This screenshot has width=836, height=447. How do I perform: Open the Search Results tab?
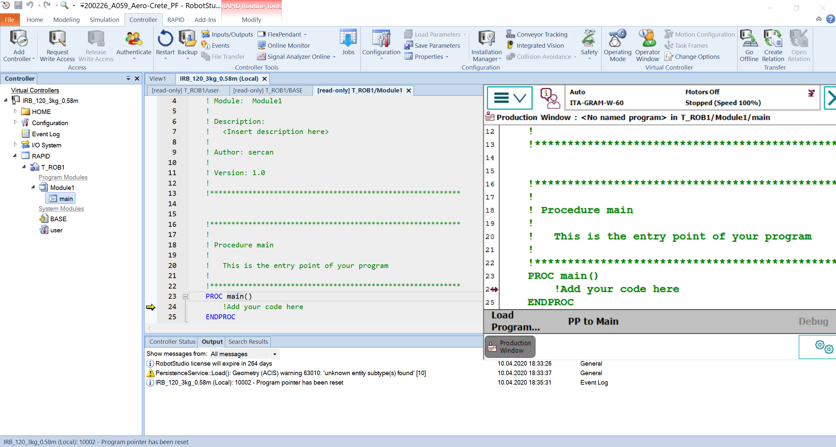248,341
